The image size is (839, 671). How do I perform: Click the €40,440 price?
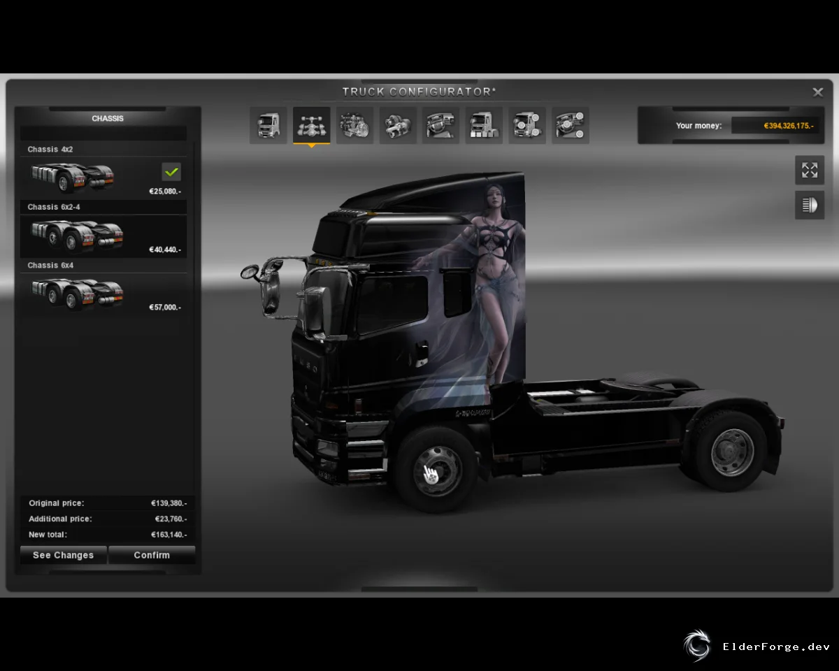point(165,250)
